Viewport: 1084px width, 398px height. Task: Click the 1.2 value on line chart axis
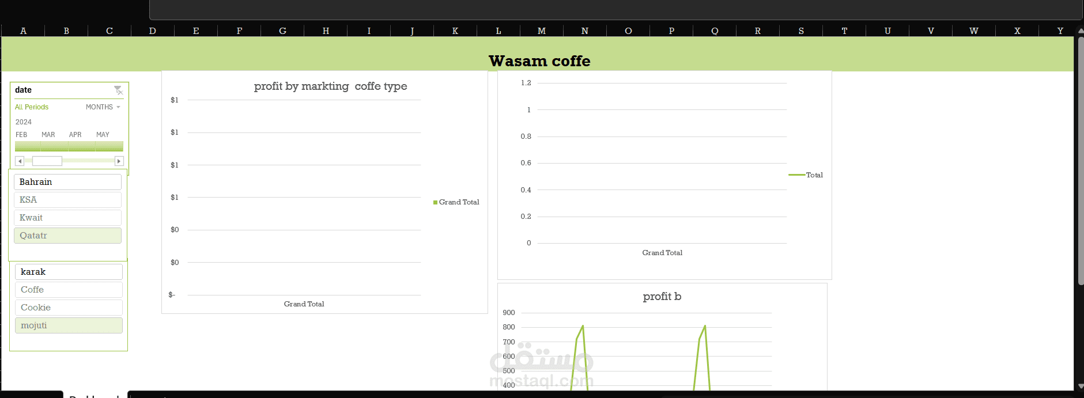coord(526,83)
